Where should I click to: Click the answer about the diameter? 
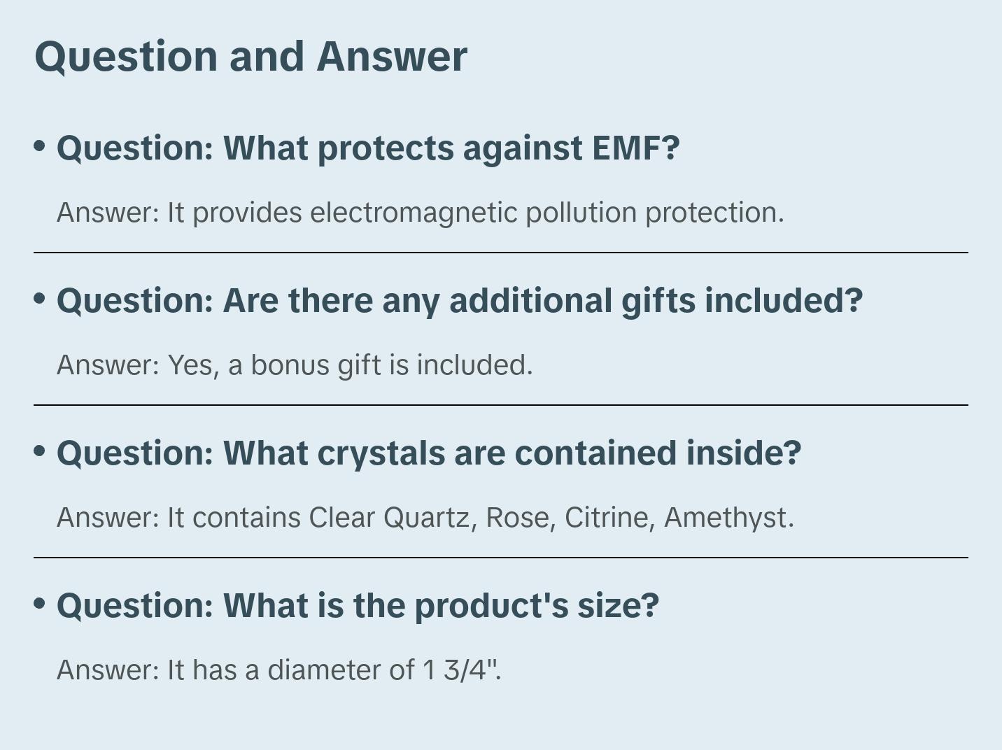(x=279, y=670)
